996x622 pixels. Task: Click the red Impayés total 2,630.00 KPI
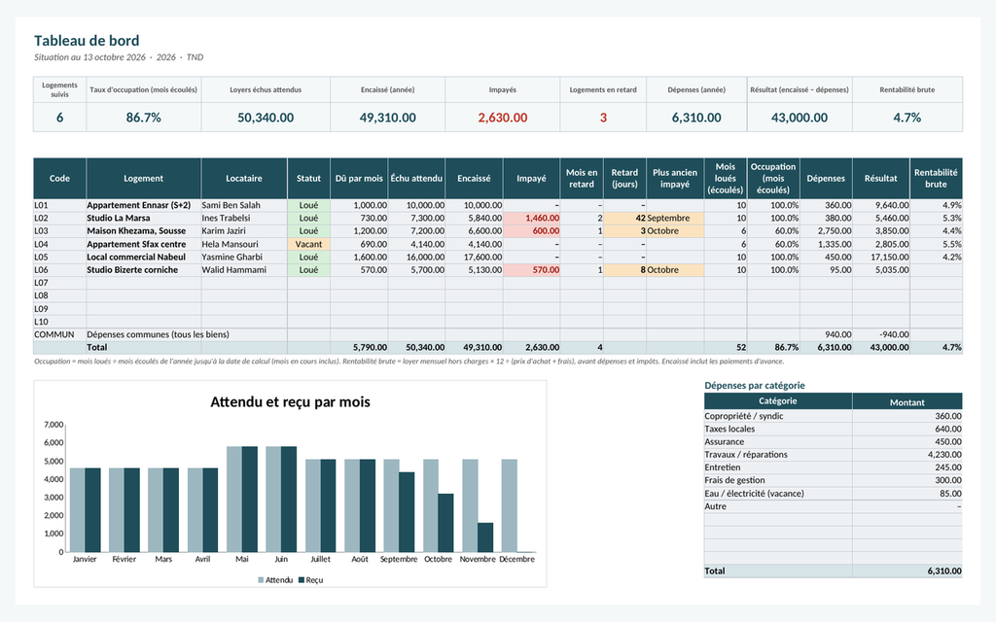[x=503, y=118]
